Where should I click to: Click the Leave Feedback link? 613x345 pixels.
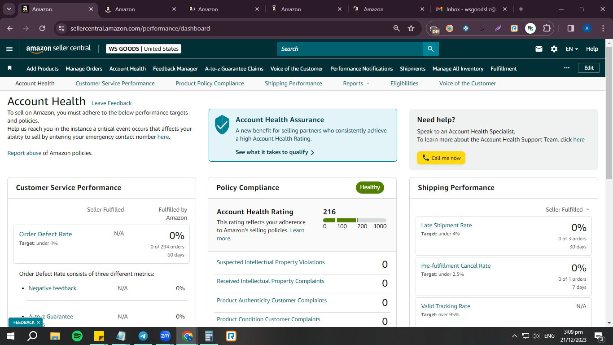click(112, 103)
